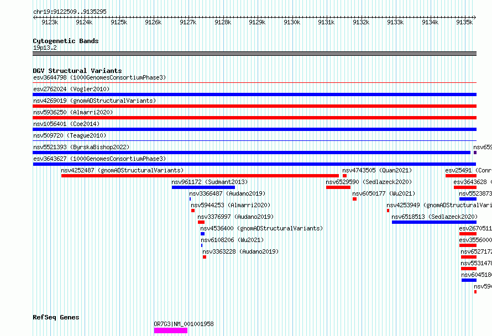Click the nsv4743505 (Quan2021) label
Screen dimensions: 492x336
click(x=377, y=170)
